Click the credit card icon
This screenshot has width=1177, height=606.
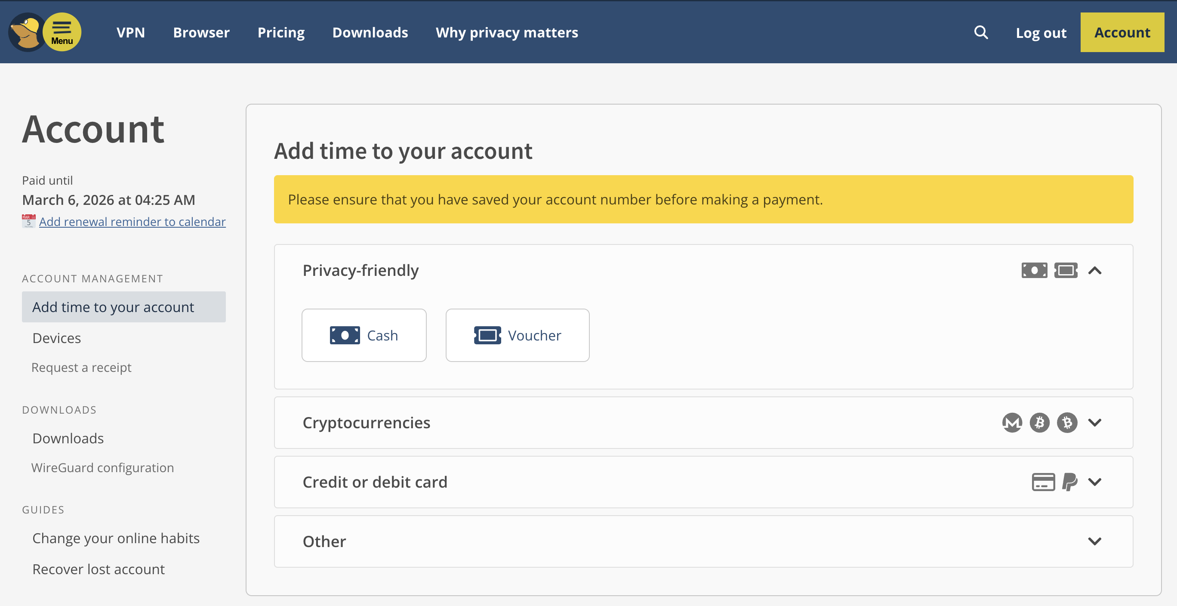(1043, 482)
